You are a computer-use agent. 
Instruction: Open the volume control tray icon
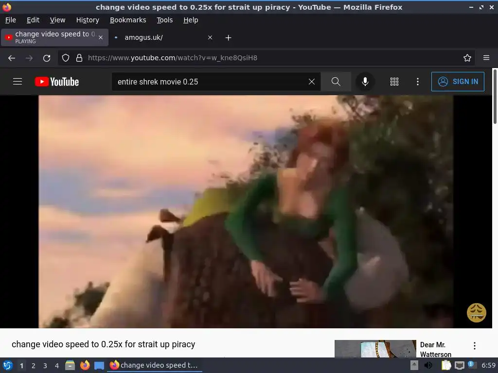point(428,365)
